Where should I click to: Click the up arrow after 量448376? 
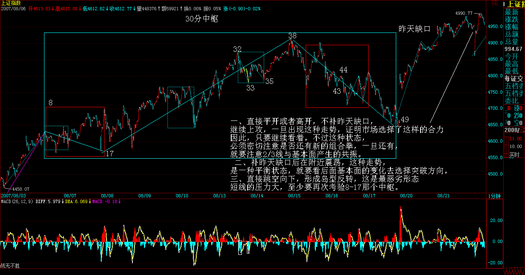[158, 9]
